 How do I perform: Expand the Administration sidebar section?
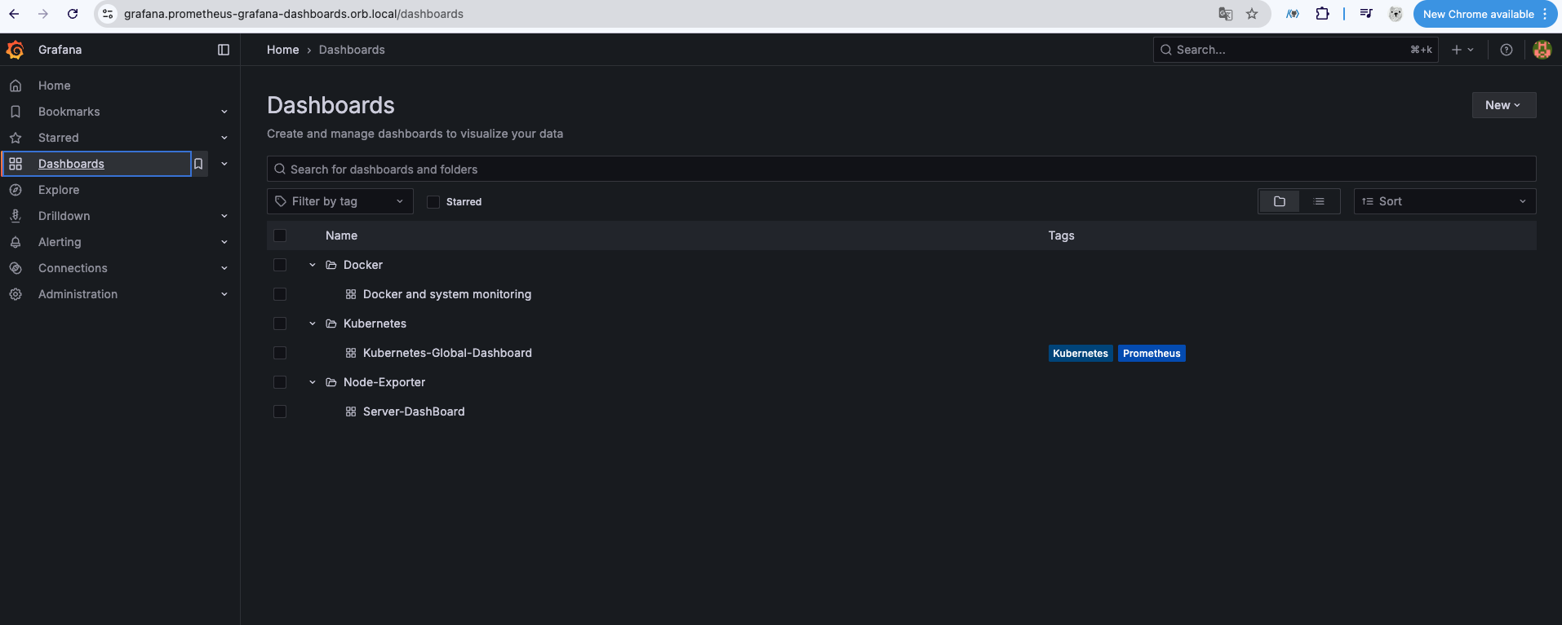(x=224, y=294)
